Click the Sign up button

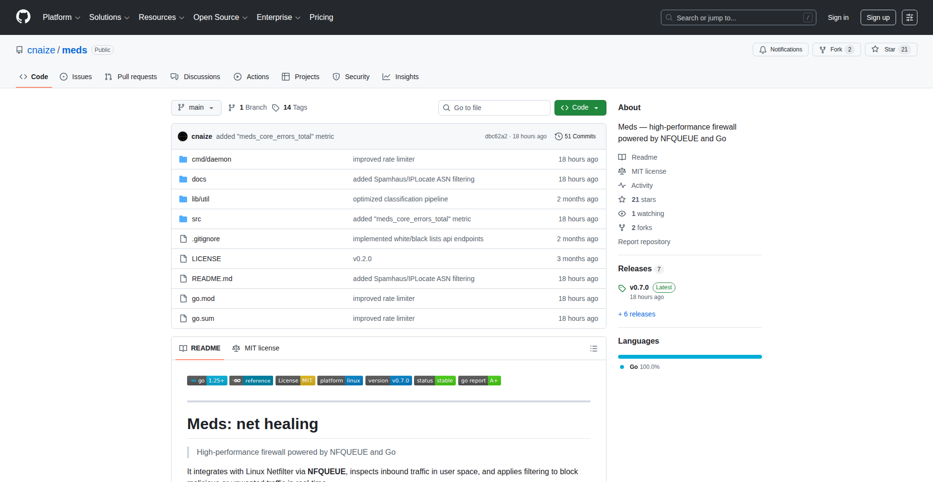pos(878,17)
